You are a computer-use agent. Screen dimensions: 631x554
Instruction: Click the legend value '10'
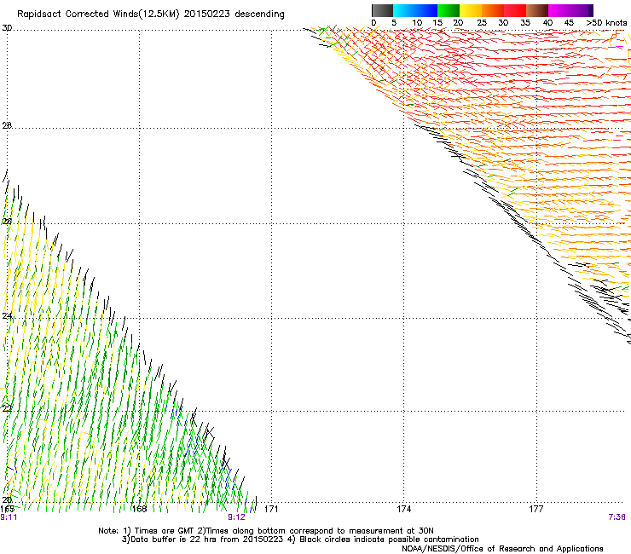point(417,22)
